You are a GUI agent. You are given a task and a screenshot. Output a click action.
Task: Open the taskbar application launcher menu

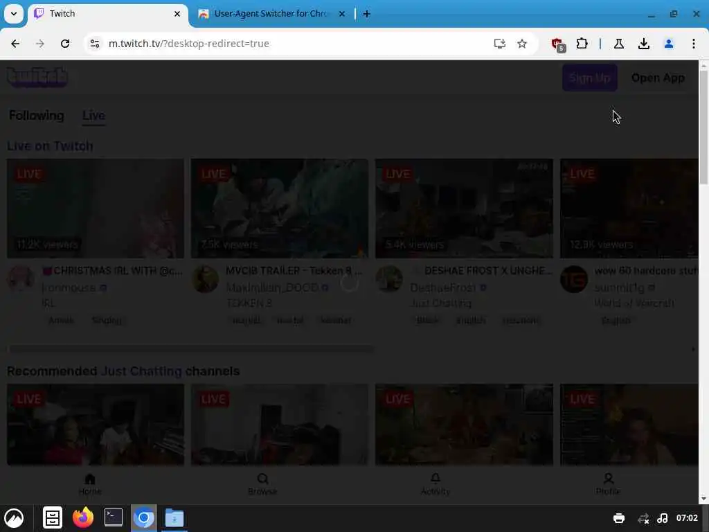[x=14, y=518]
